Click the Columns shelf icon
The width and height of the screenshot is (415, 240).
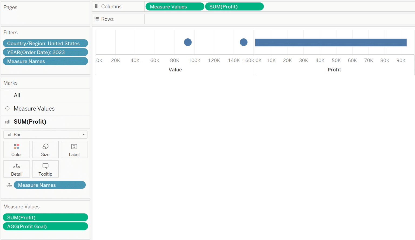coord(97,6)
